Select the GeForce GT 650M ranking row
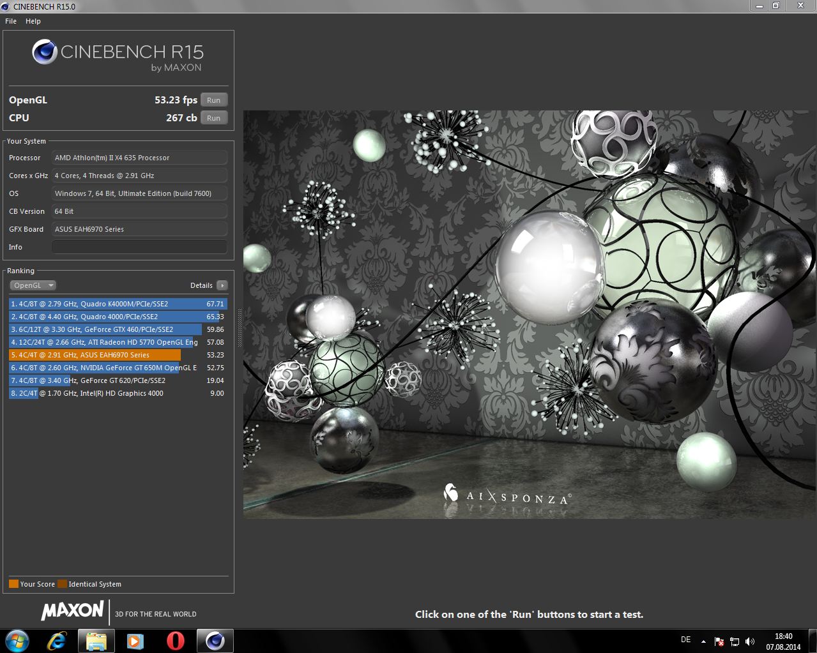817x653 pixels. click(x=118, y=368)
